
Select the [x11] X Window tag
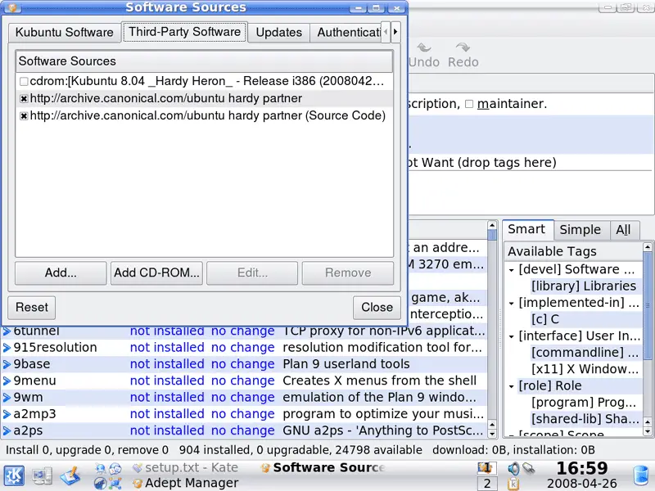click(585, 370)
